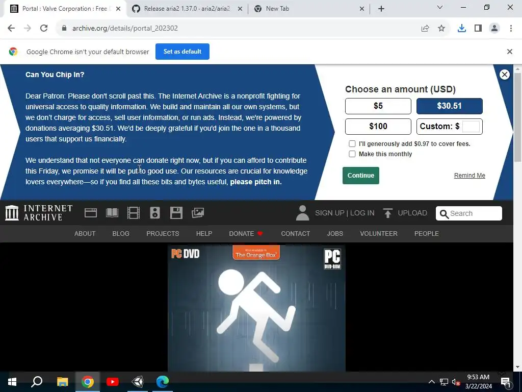
Task: Click Set as default button
Action: (x=182, y=52)
